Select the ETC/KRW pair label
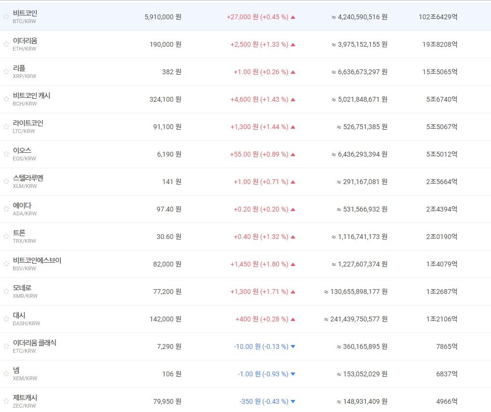Viewport: 491px width, 412px height. [x=25, y=351]
